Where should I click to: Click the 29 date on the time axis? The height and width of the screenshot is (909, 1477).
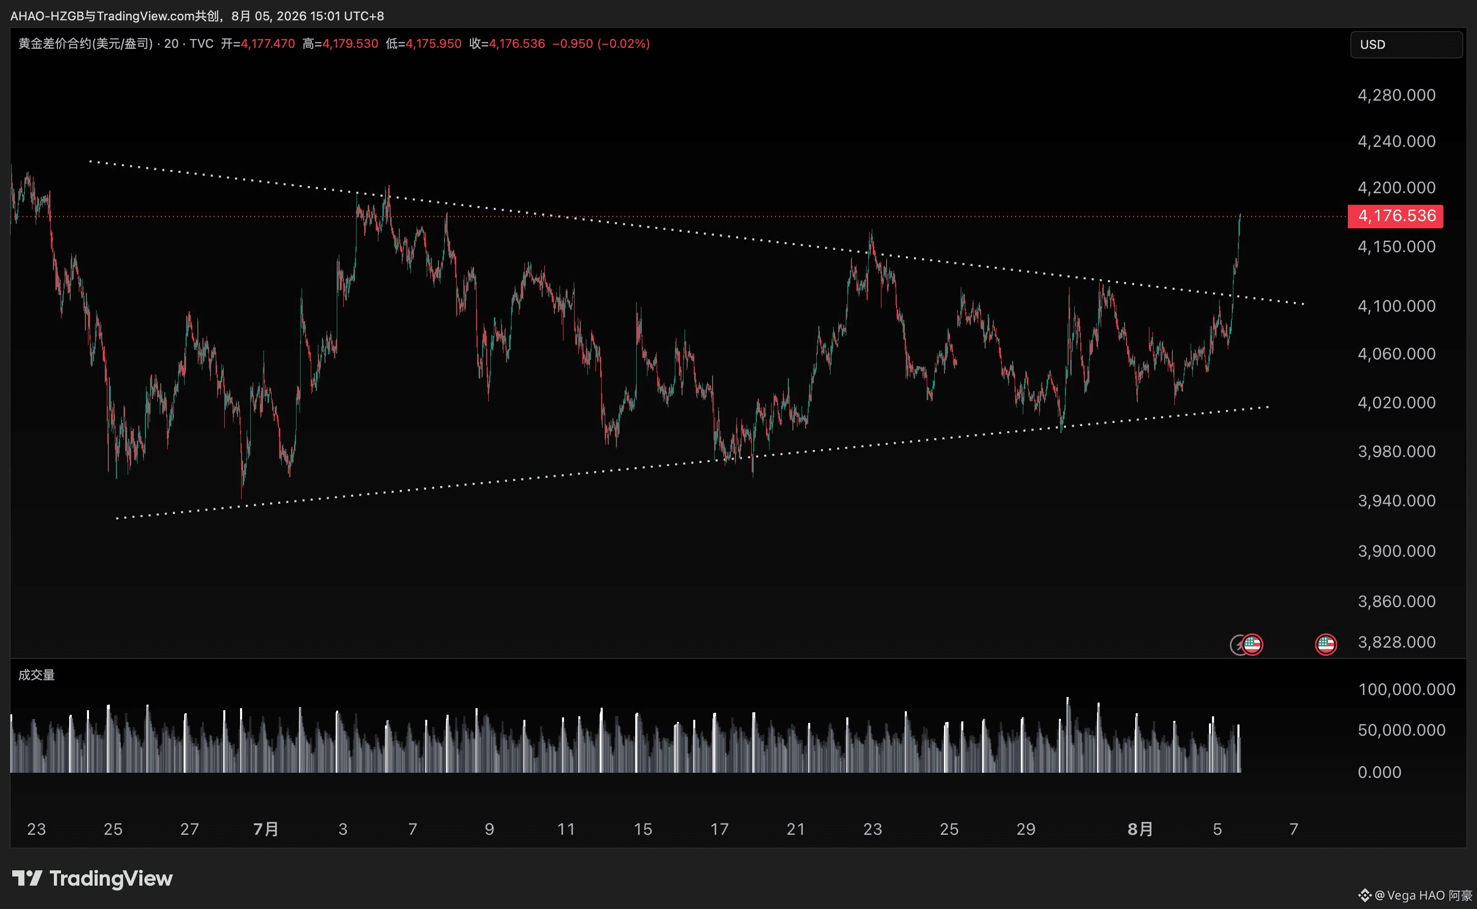[1026, 830]
